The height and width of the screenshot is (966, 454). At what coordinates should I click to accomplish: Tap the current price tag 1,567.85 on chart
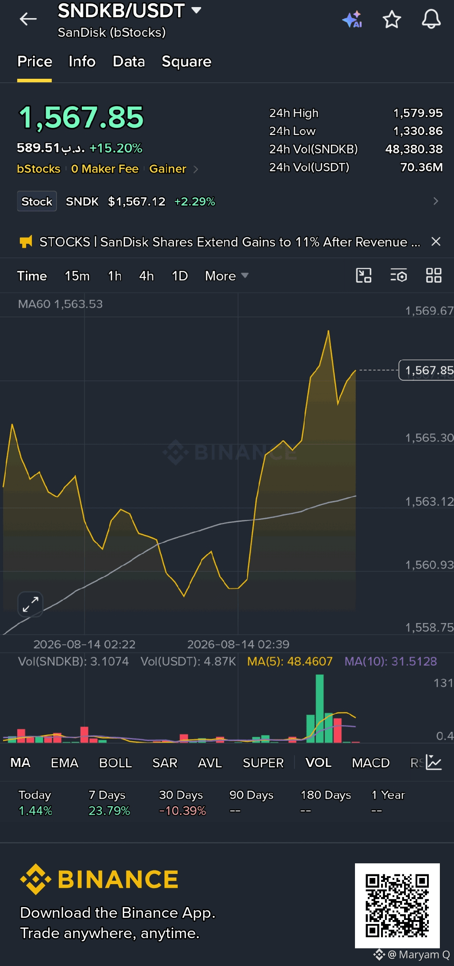click(427, 370)
